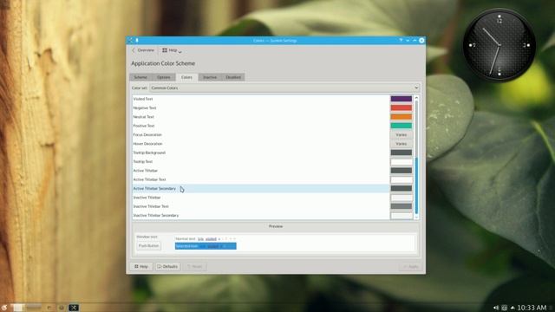Click the 10:33 AM panel clock
555x312 pixels.
(532, 308)
